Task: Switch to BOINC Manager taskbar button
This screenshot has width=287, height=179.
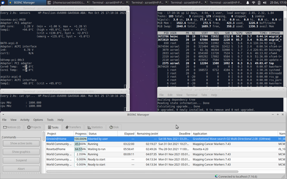Action: point(27,3)
